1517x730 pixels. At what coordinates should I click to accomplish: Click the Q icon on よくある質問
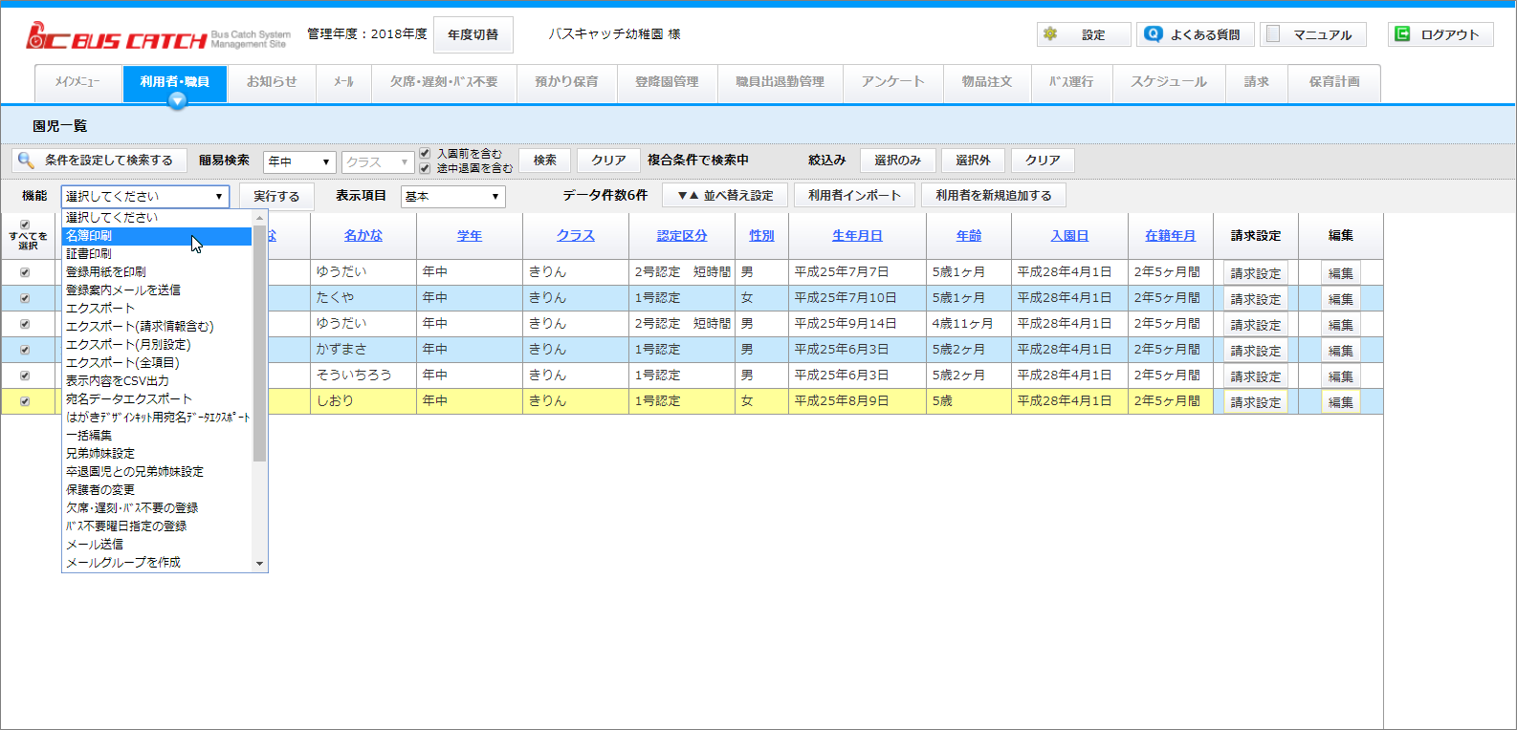click(x=1154, y=33)
